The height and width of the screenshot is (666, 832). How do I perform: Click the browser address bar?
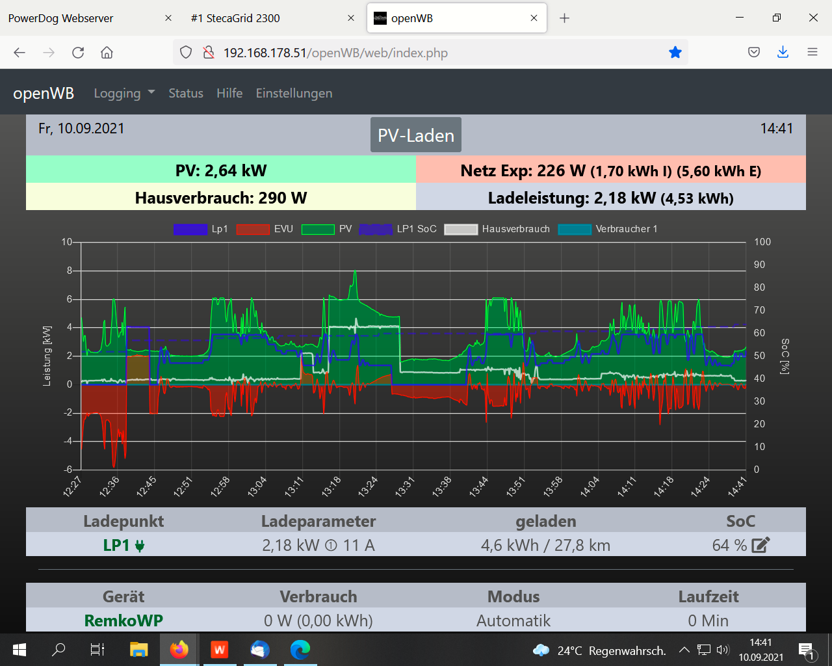click(429, 53)
